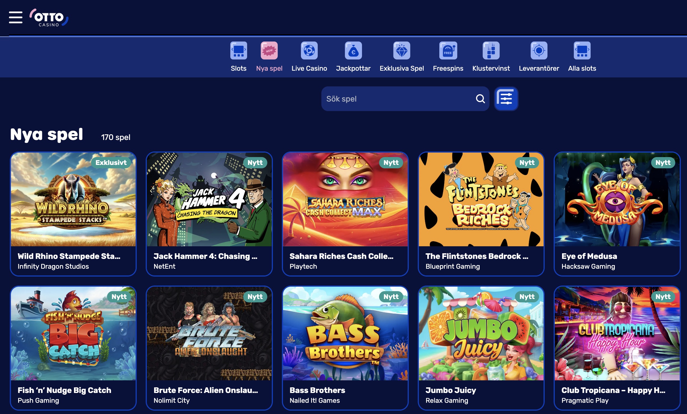Image resolution: width=687 pixels, height=414 pixels.
Task: Click the Jumbo Juicy title link
Action: 451,390
